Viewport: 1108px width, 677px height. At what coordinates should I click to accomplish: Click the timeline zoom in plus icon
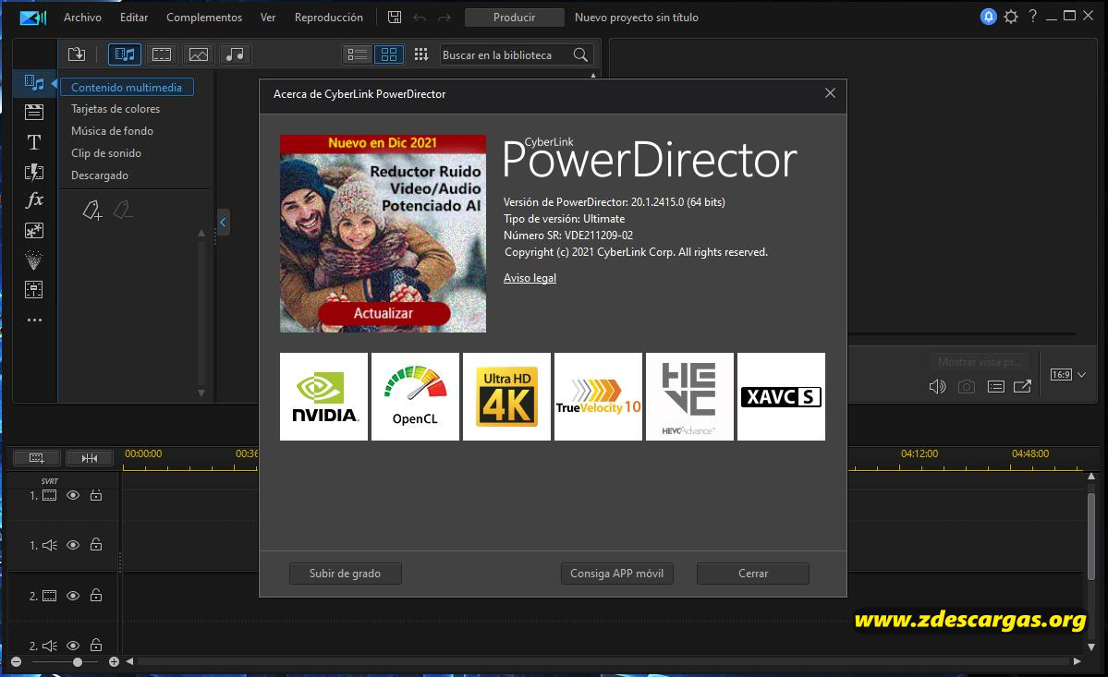click(x=114, y=662)
